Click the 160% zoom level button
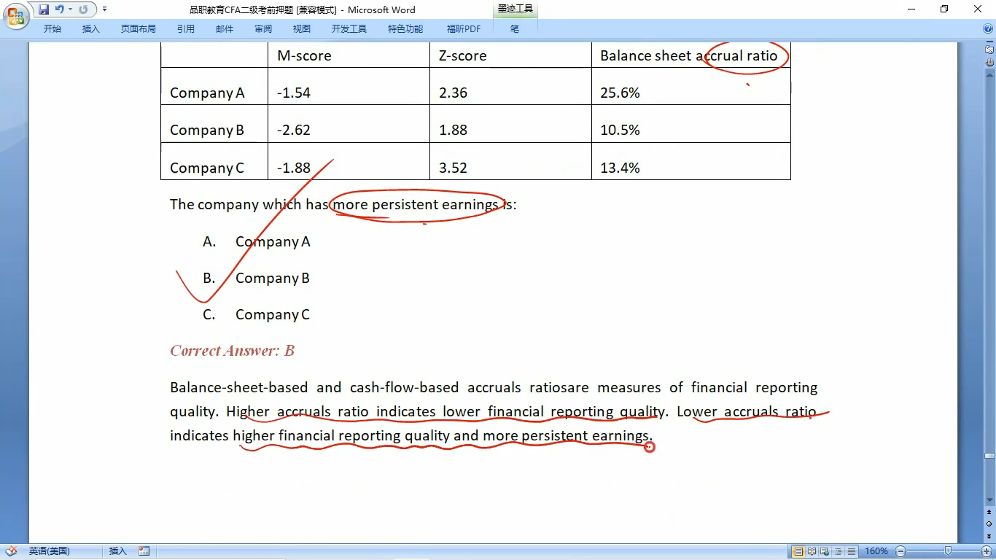The width and height of the screenshot is (996, 560). pos(876,551)
